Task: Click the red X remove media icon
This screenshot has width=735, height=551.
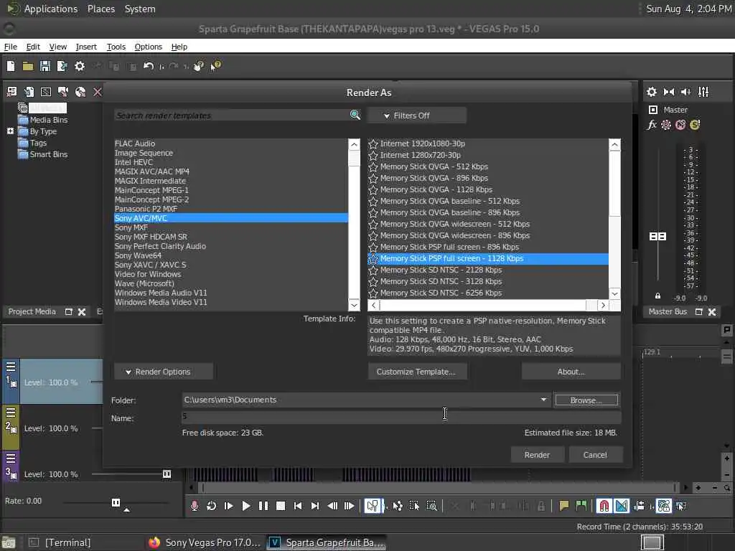Action: pos(97,92)
